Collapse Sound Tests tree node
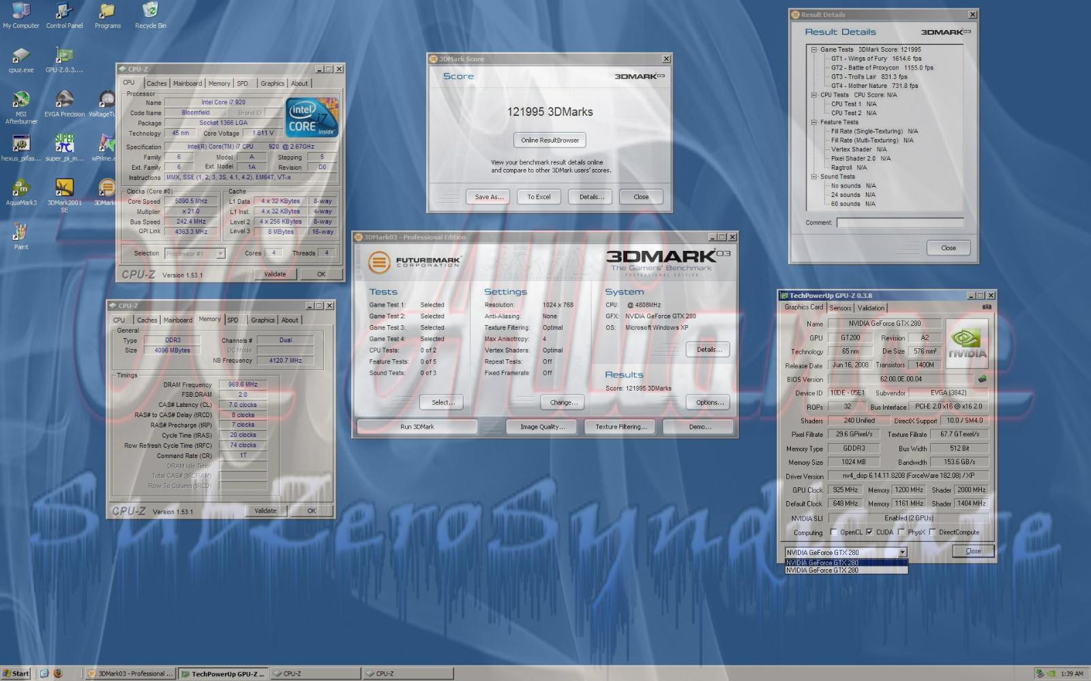 (x=813, y=177)
